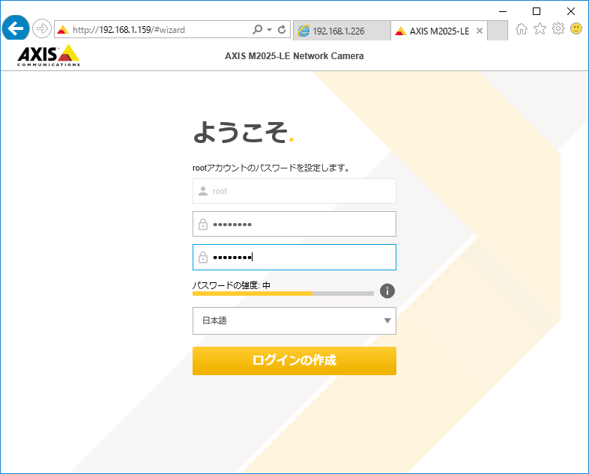Click the search magnifier in address bar
Image resolution: width=589 pixels, height=474 pixels.
point(257,29)
